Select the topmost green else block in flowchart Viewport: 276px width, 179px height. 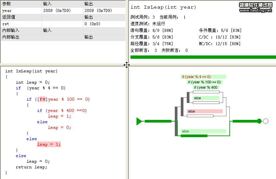[206, 98]
